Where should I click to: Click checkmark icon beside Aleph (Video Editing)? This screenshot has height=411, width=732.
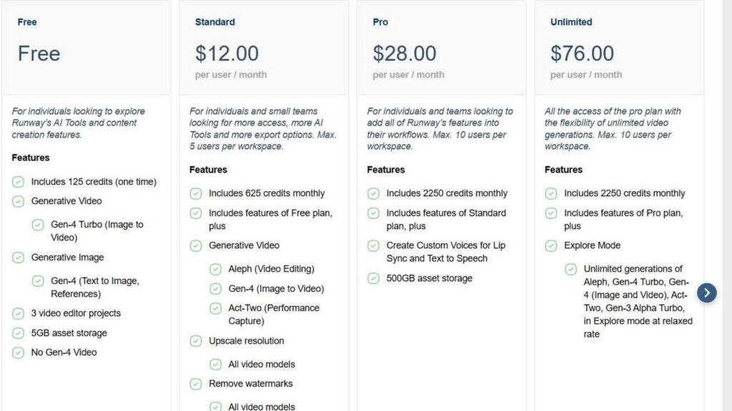pyautogui.click(x=215, y=269)
